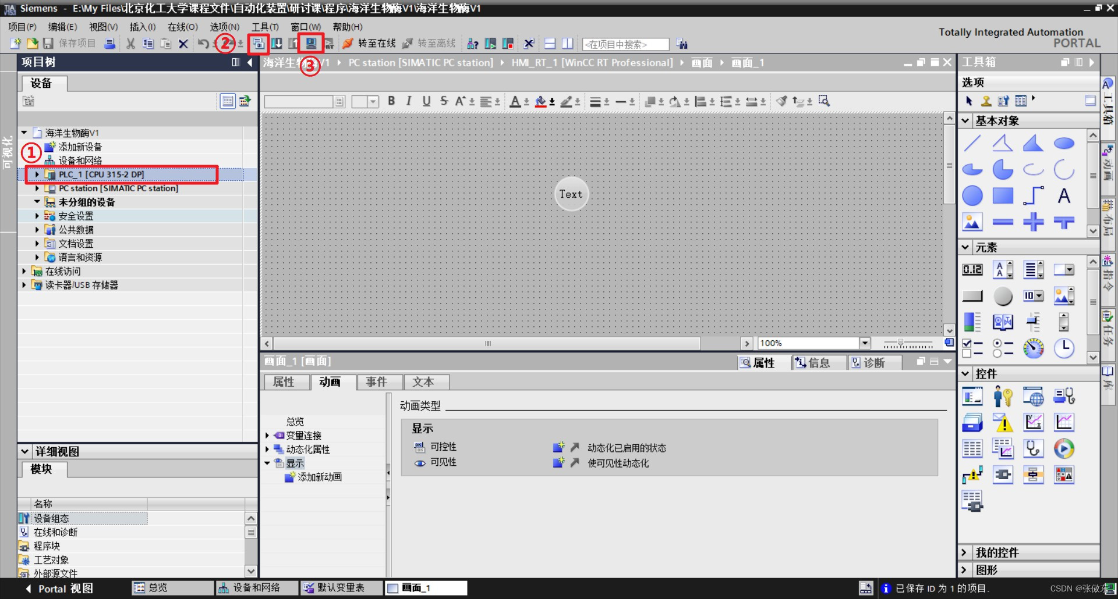Click the 转至在线 button
1118x599 pixels.
[x=369, y=44]
